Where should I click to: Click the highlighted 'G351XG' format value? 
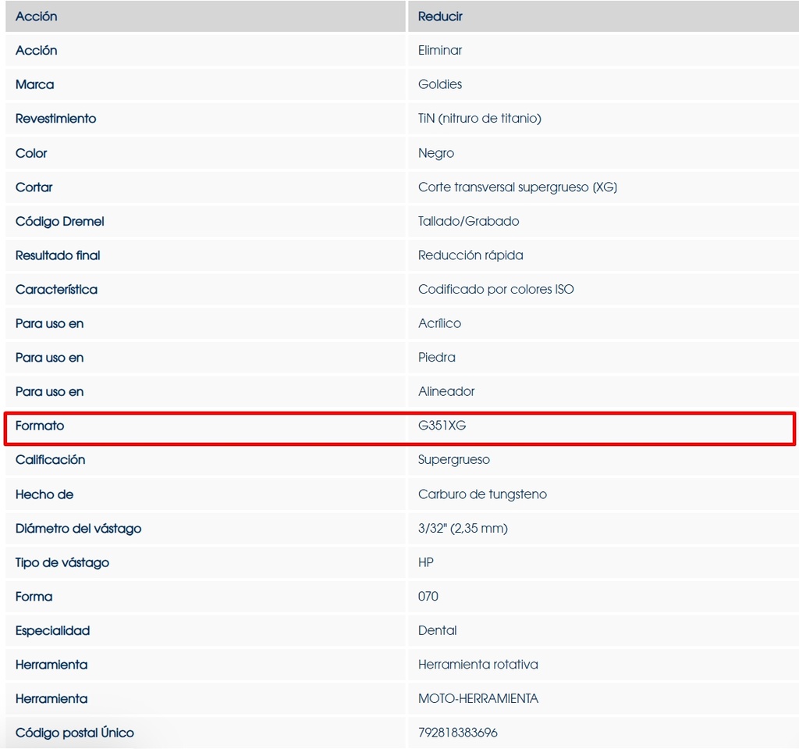(x=442, y=426)
